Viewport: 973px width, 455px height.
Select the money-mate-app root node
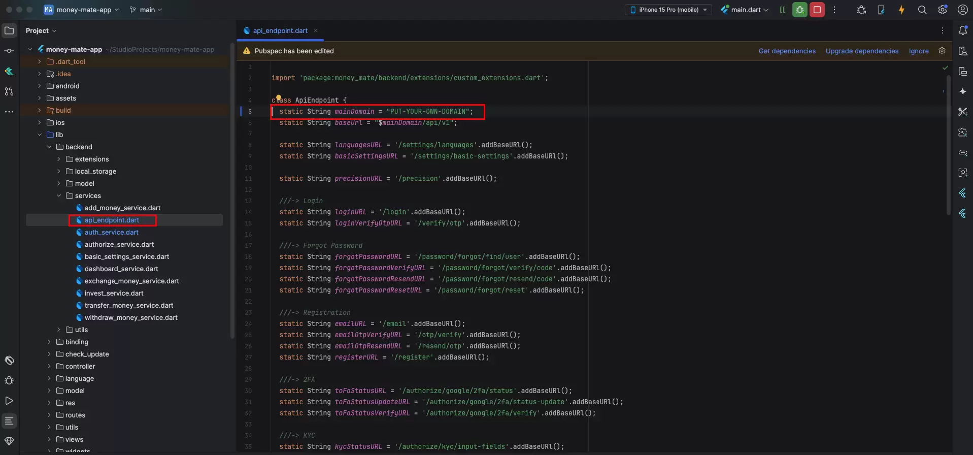pos(74,49)
